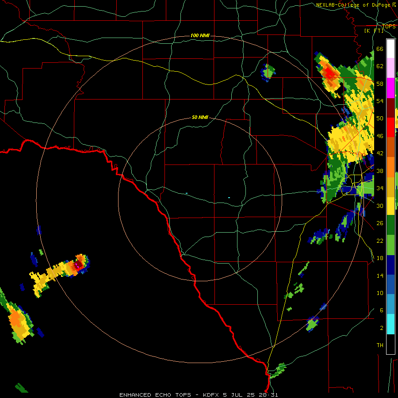Screen dimensions: 398x398
Task: Click the "TH" threshold label
Action: [x=380, y=345]
